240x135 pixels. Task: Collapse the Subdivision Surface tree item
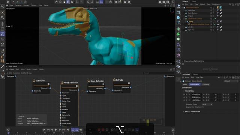[x=184, y=19]
